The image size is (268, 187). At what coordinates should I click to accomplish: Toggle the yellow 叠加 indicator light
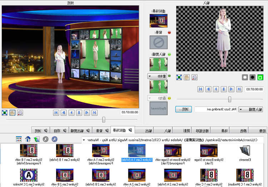(x=170, y=98)
